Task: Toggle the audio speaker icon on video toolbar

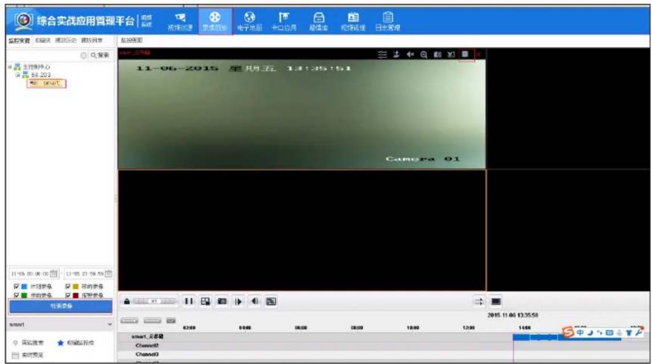Action: (410, 54)
